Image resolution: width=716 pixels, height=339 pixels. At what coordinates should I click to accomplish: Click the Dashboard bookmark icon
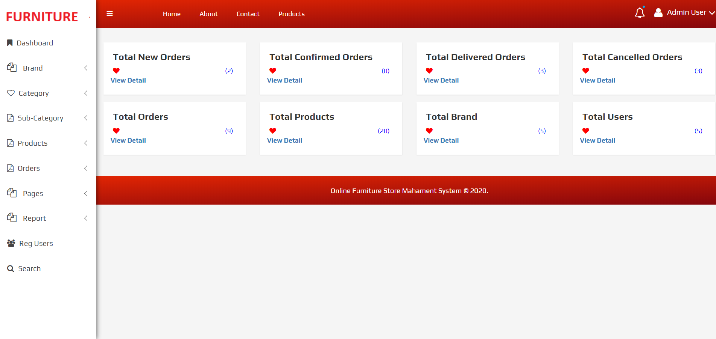point(10,43)
